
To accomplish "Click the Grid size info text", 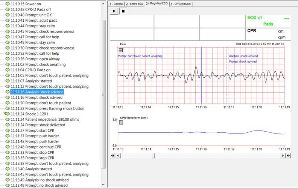I will click(x=260, y=44).
